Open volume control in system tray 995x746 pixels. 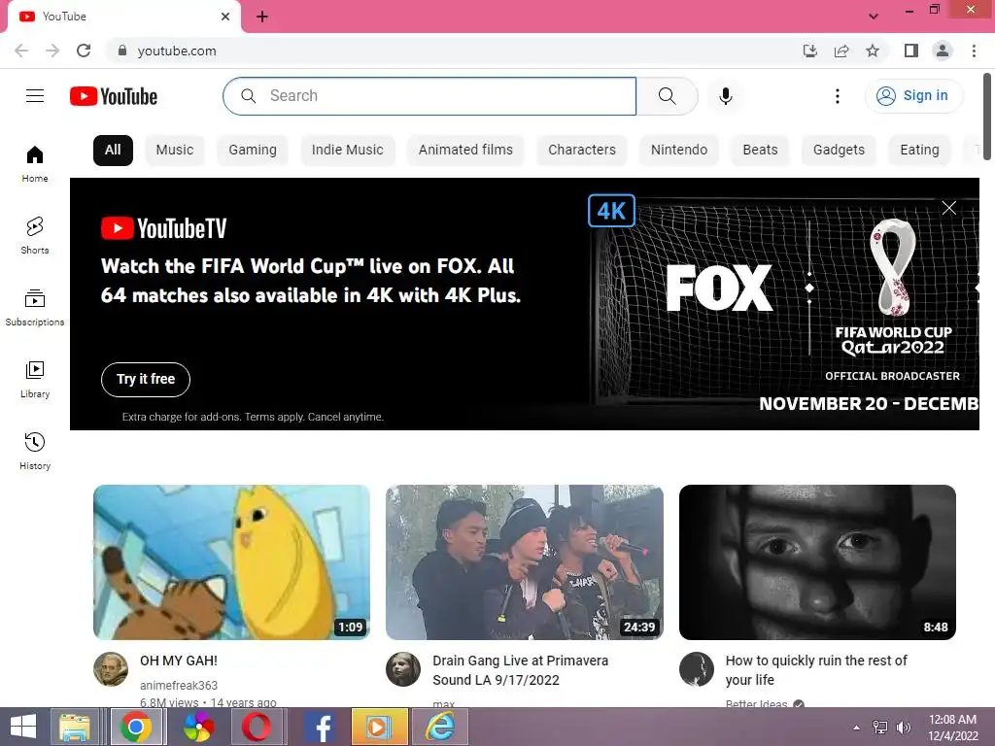903,727
